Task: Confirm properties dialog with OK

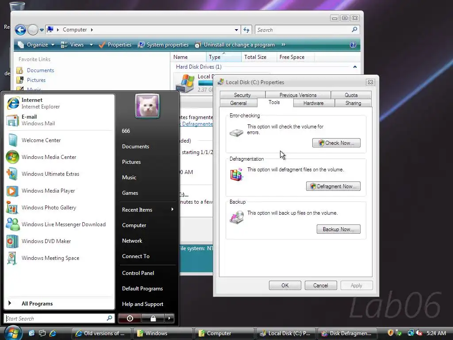Action: pos(285,286)
